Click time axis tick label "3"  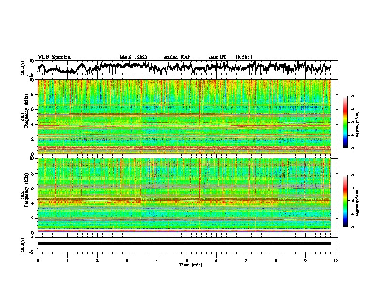click(127, 261)
